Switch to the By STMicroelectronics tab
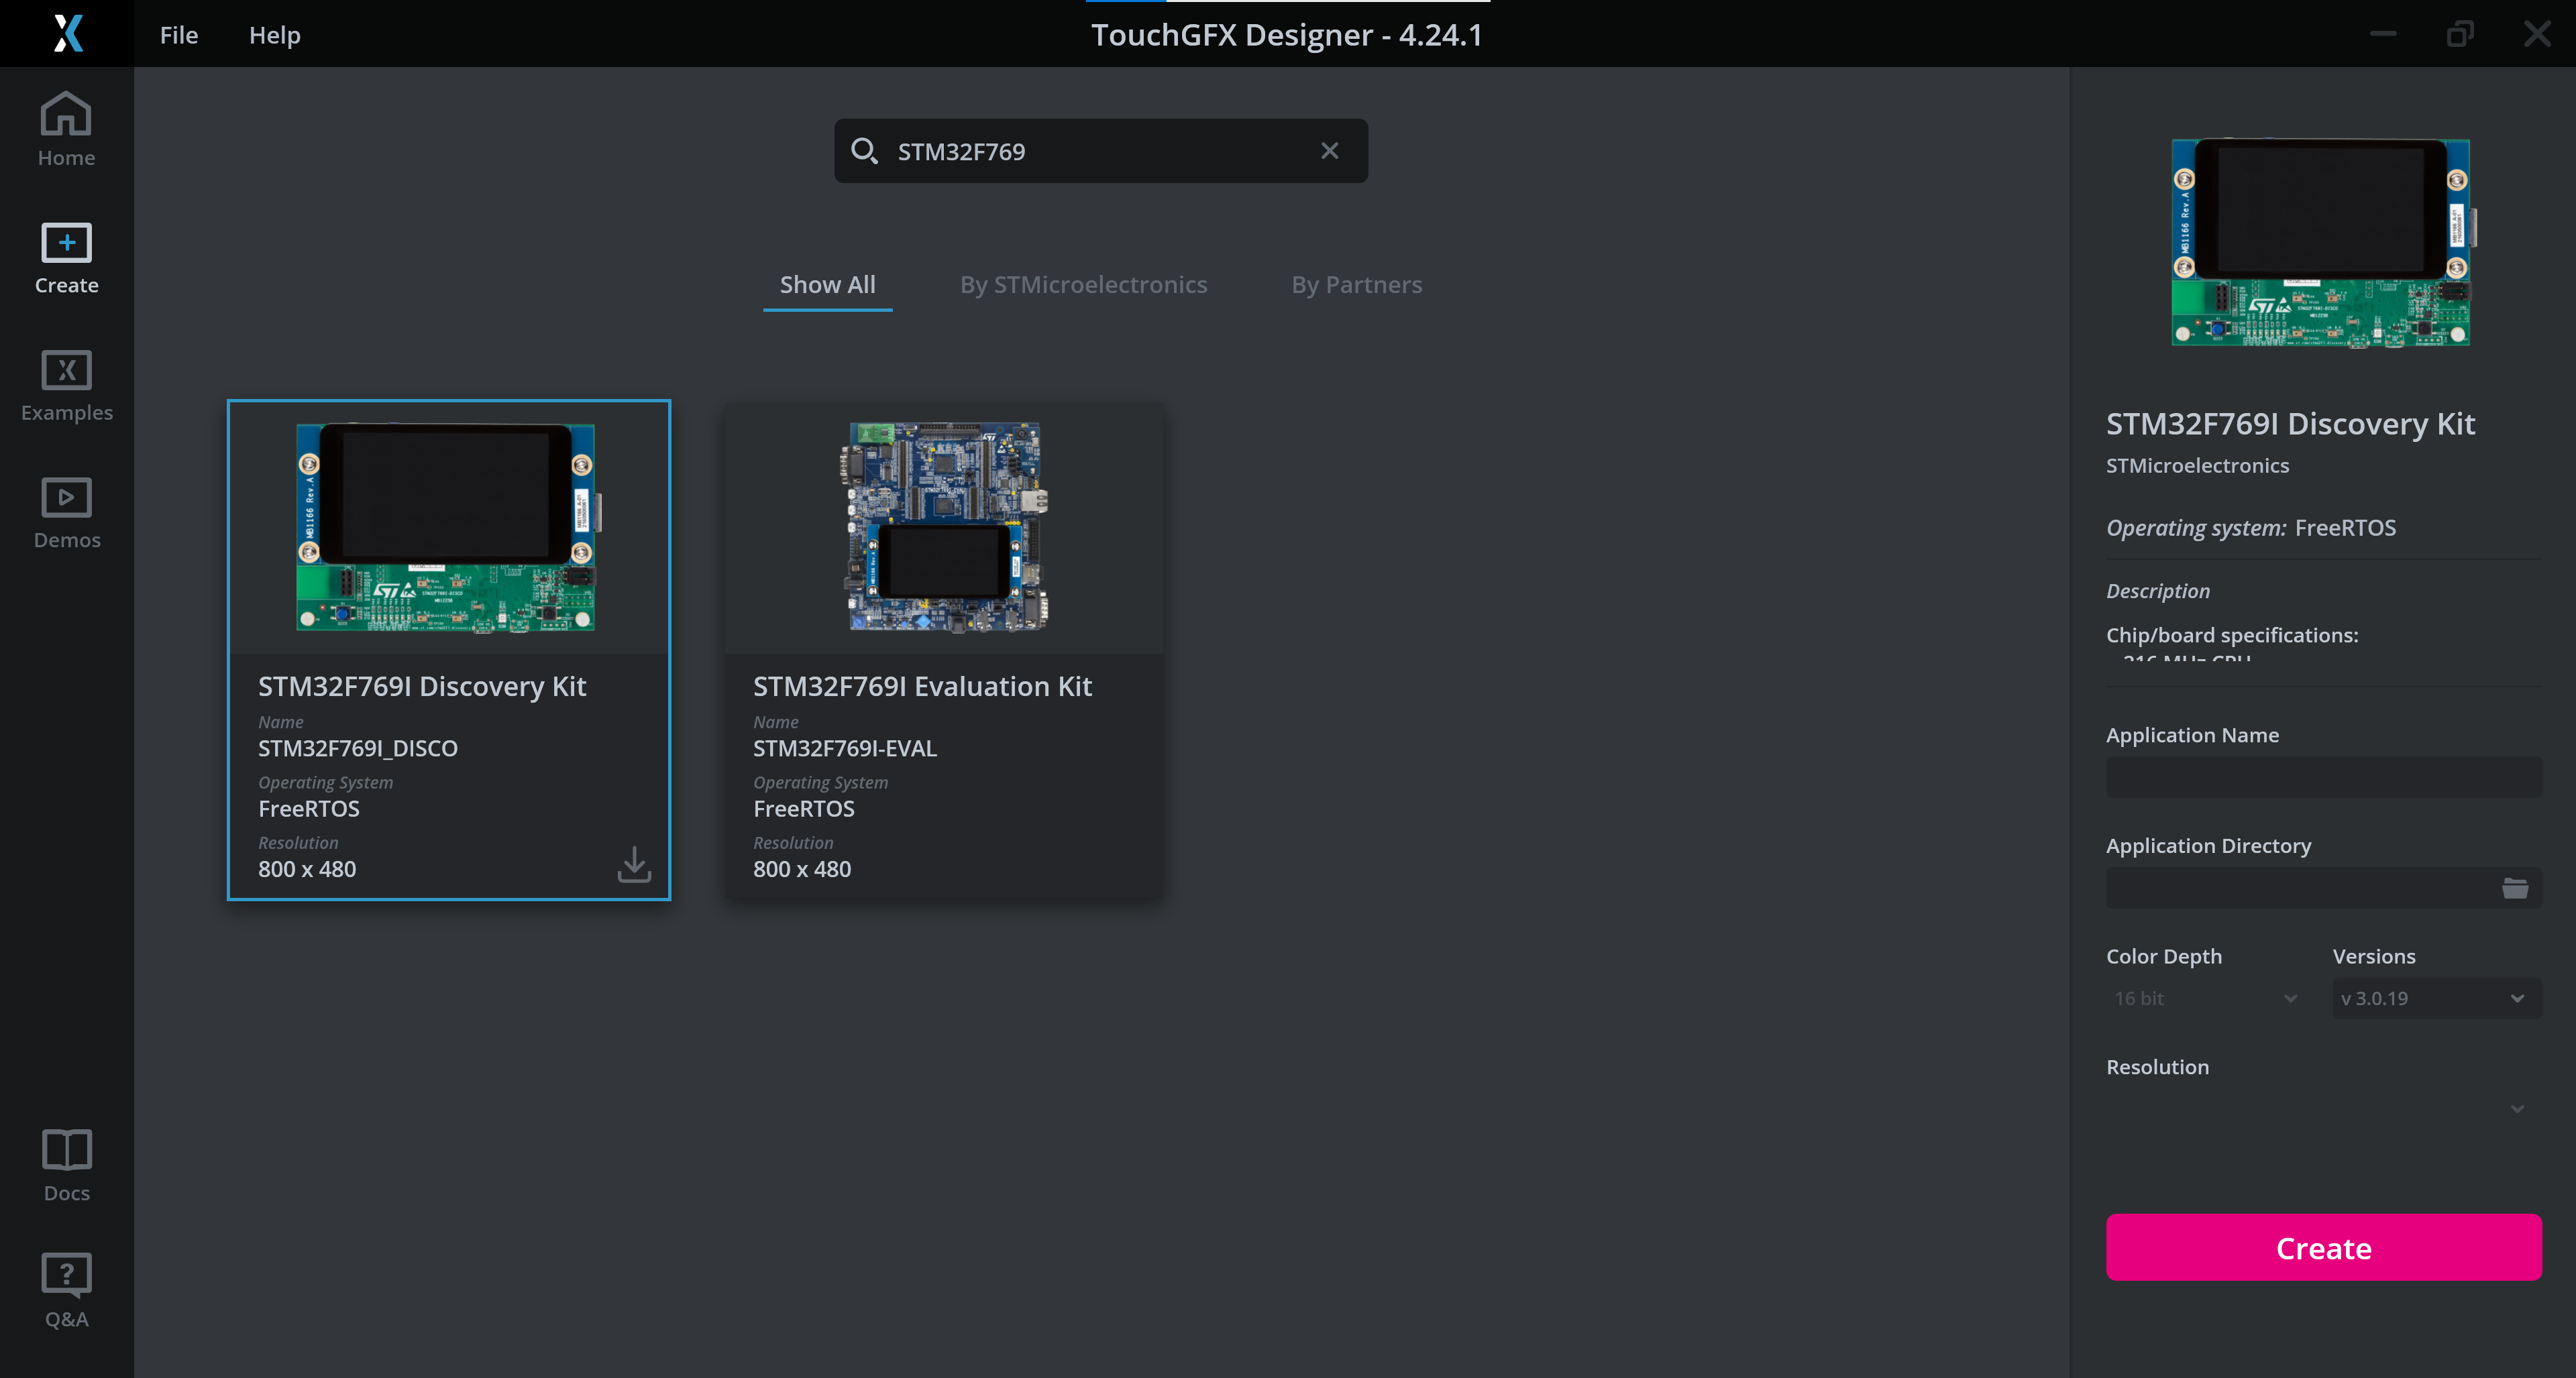This screenshot has width=2576, height=1378. [x=1083, y=285]
